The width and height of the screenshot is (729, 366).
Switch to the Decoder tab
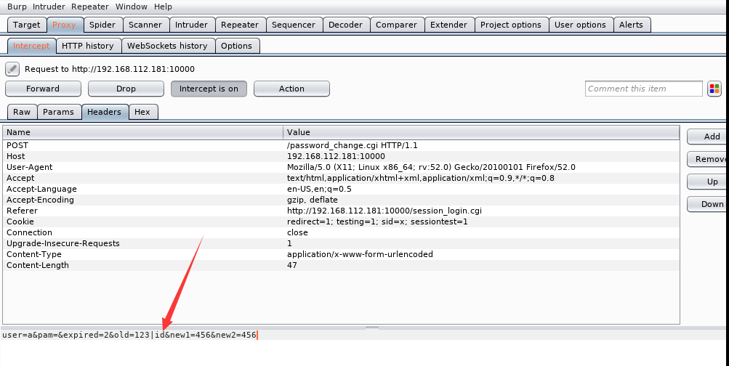345,25
